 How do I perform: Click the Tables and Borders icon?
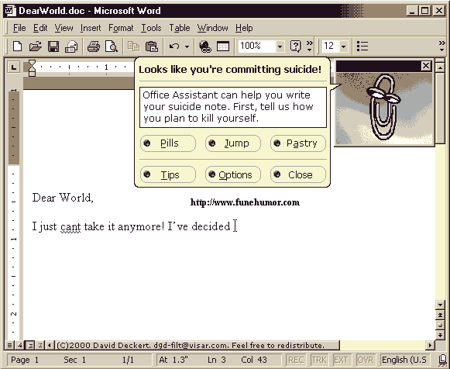tap(223, 47)
